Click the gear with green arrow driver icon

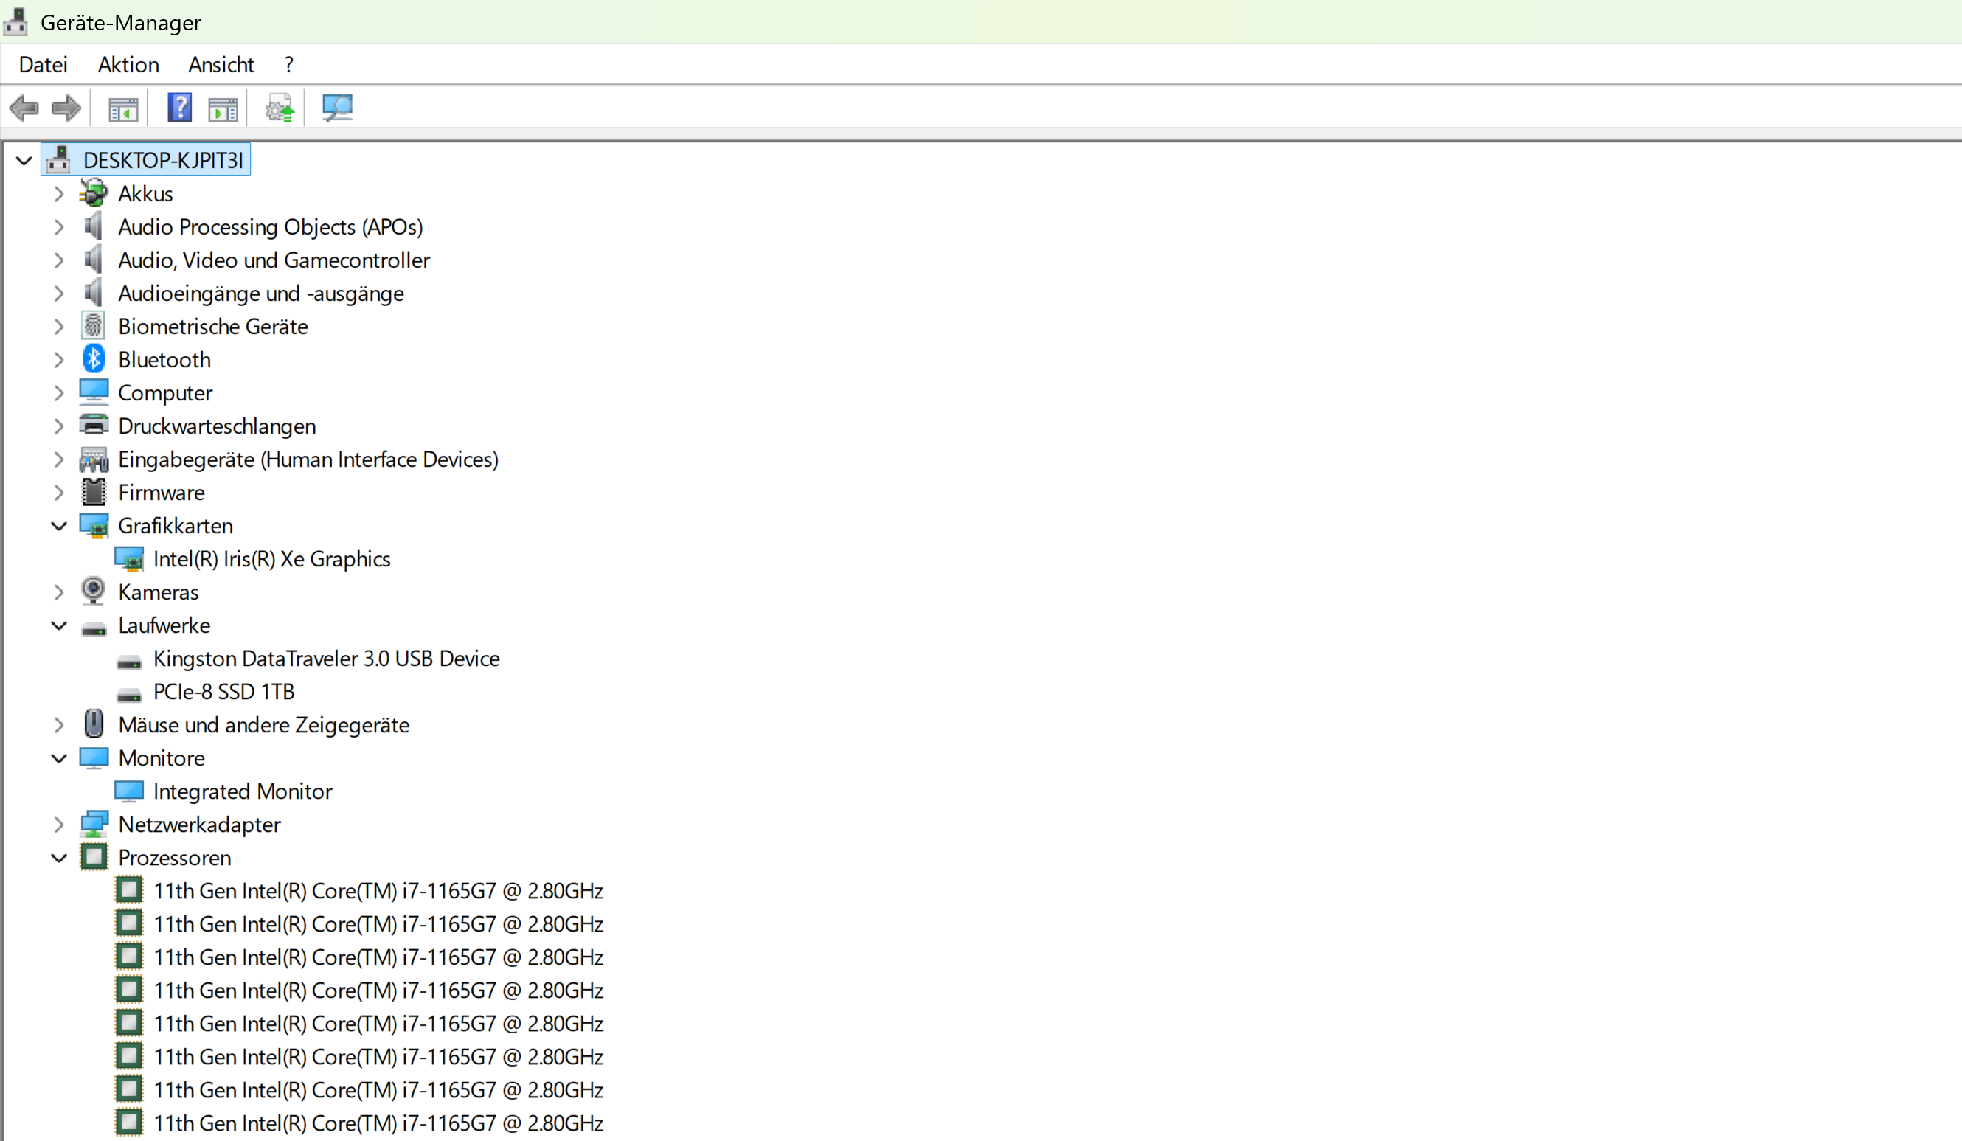point(280,108)
